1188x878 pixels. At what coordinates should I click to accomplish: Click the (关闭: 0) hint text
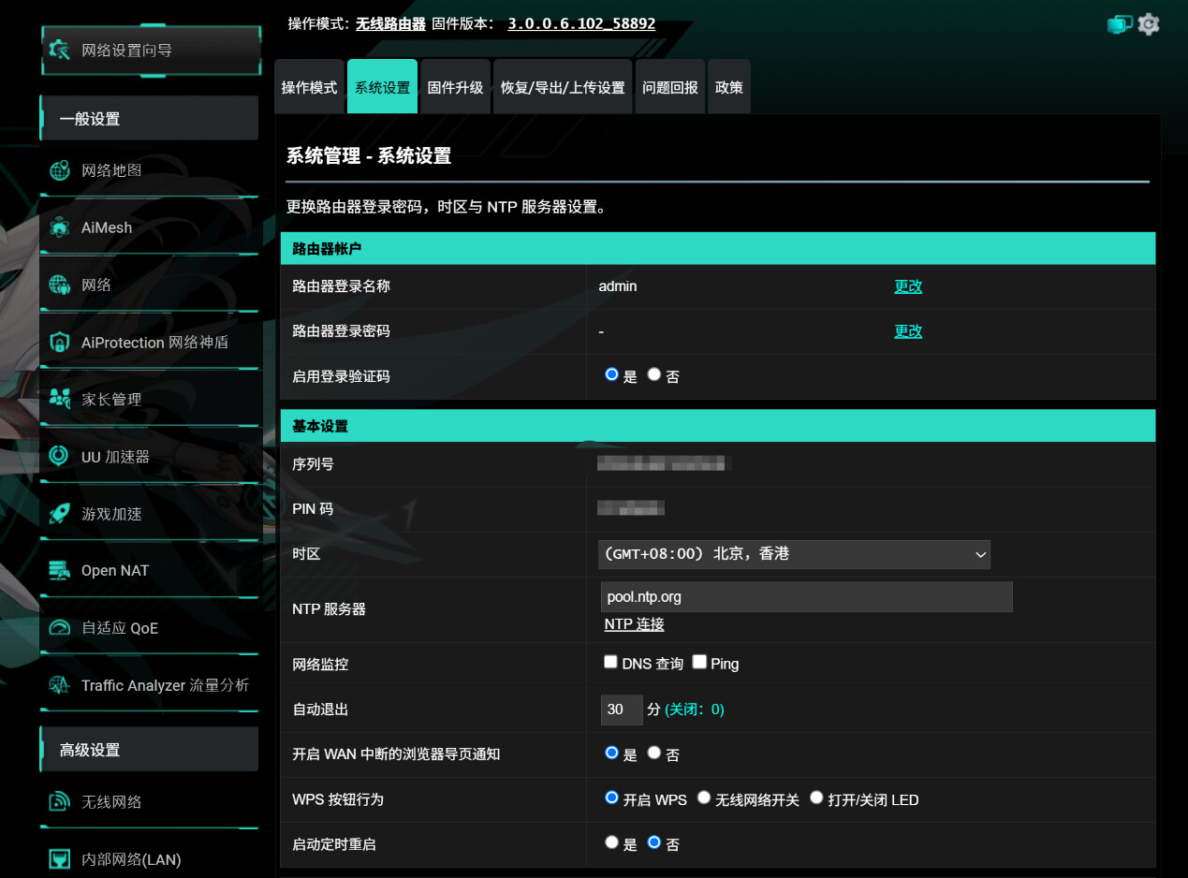click(x=694, y=710)
